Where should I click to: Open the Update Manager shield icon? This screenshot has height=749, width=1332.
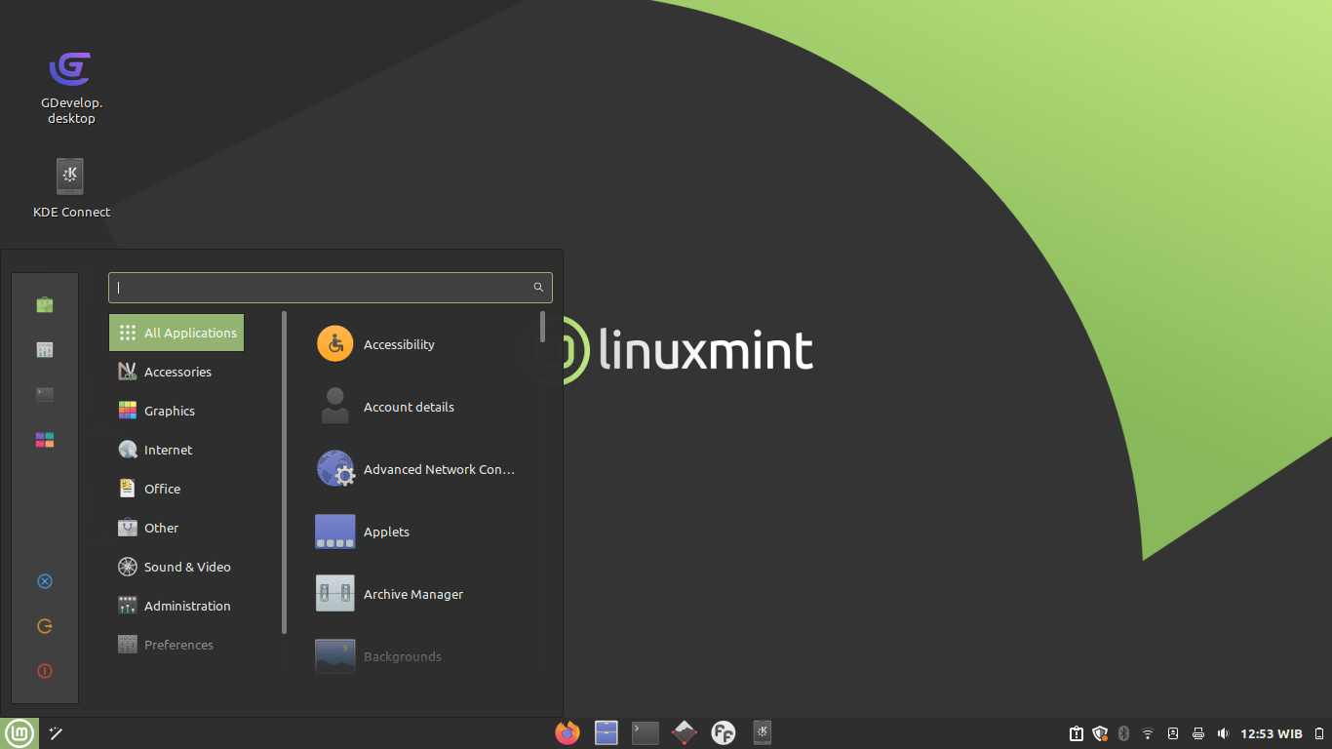coord(1100,733)
